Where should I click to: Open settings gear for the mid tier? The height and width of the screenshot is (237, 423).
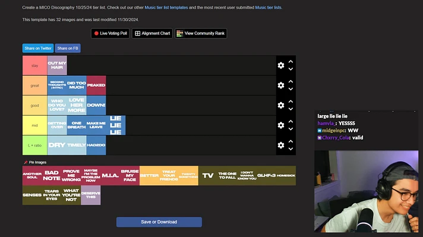[281, 125]
